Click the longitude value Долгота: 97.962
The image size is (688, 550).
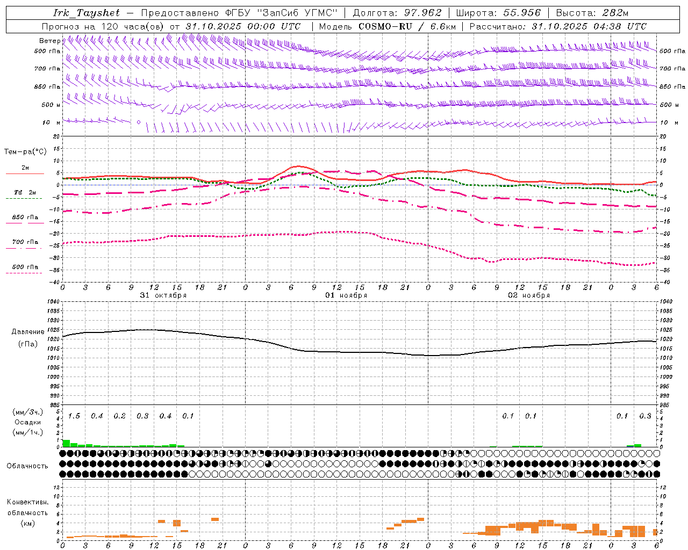click(397, 13)
